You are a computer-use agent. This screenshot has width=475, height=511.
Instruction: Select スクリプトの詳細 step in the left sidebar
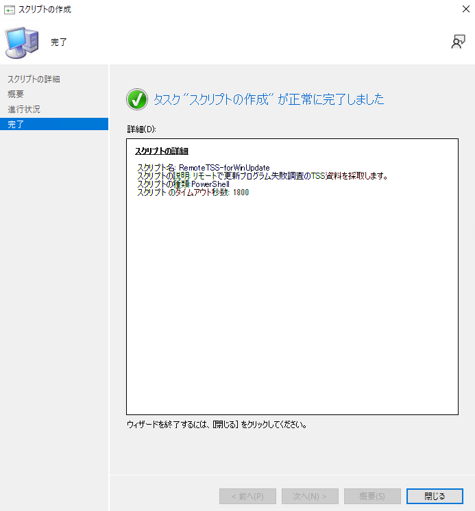(x=34, y=79)
